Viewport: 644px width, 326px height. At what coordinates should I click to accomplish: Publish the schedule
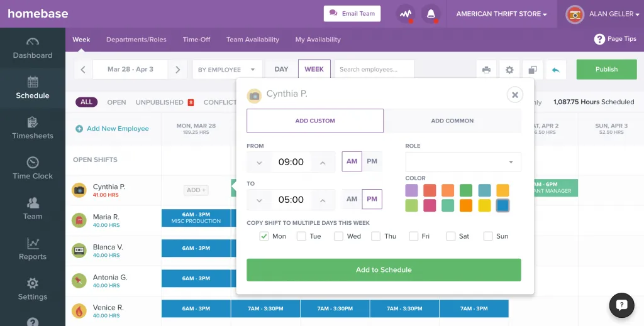coord(606,70)
